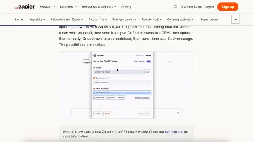Expand Resources & Support menu

pyautogui.click(x=99, y=7)
